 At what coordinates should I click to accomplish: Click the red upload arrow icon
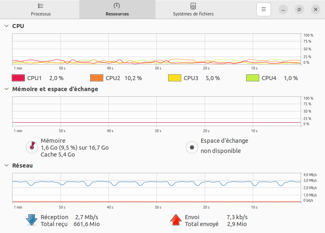175,220
